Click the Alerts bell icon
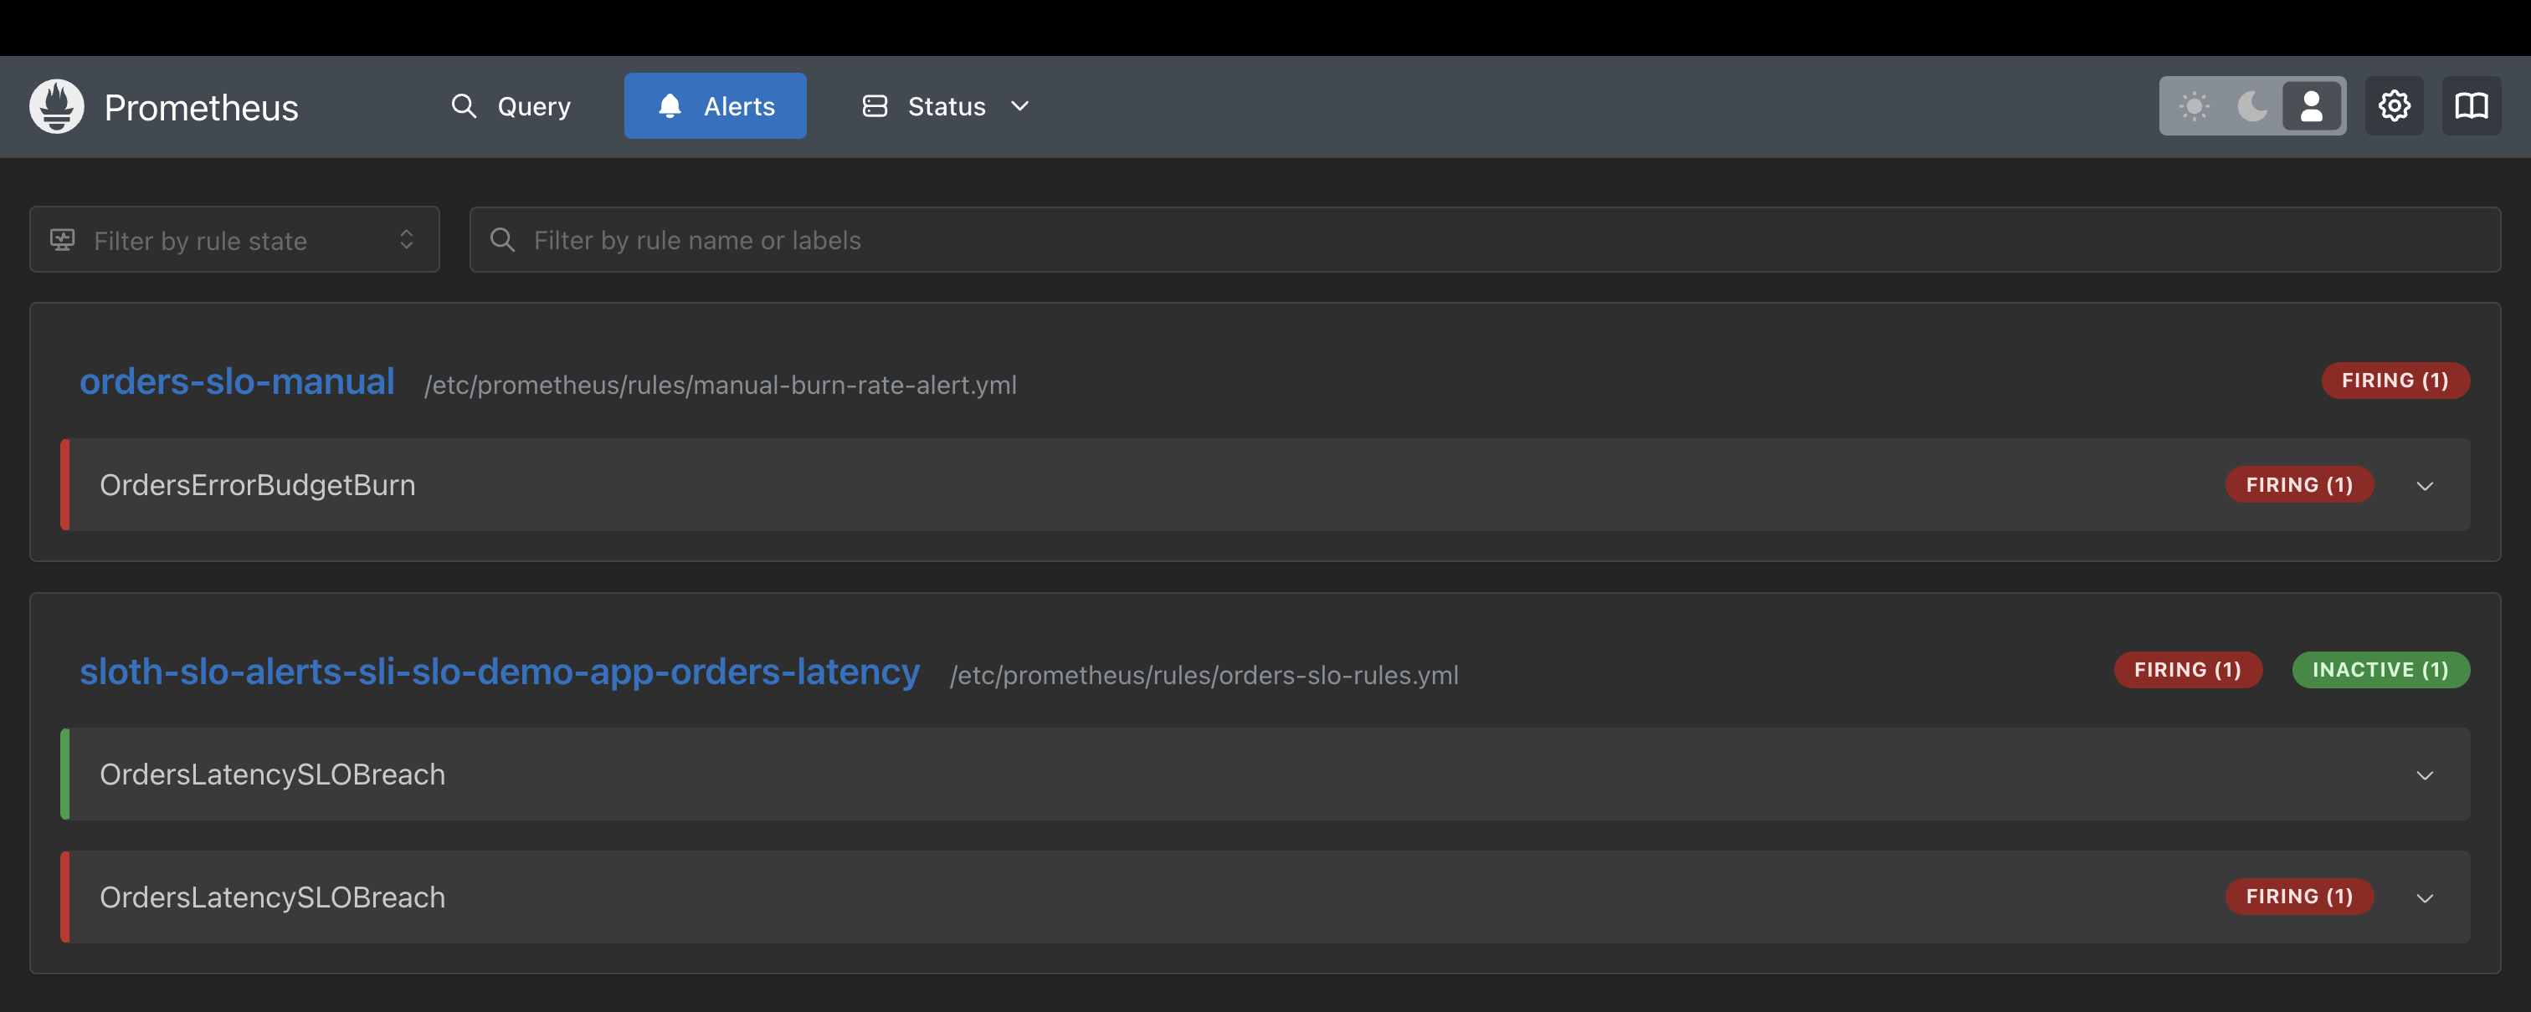The height and width of the screenshot is (1012, 2531). coord(669,106)
